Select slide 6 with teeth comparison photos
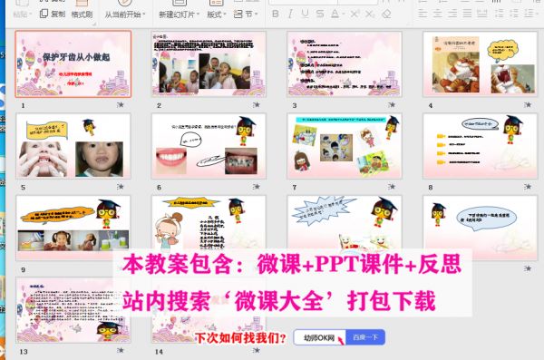 tap(209, 146)
